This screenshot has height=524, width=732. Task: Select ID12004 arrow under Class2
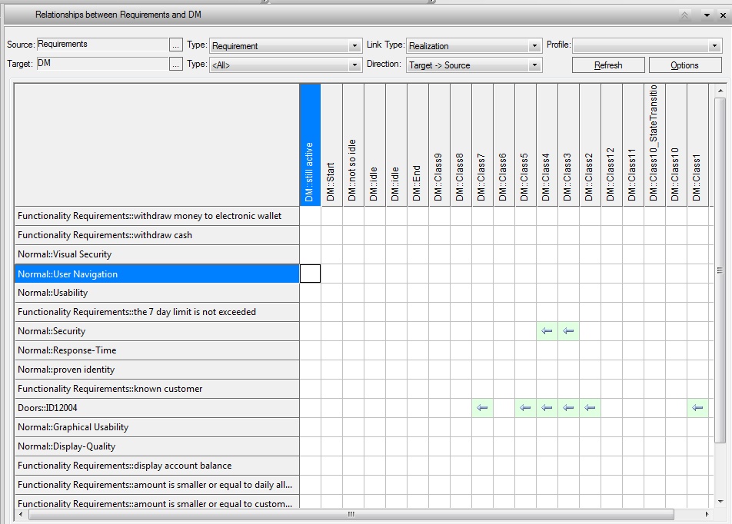pos(590,408)
